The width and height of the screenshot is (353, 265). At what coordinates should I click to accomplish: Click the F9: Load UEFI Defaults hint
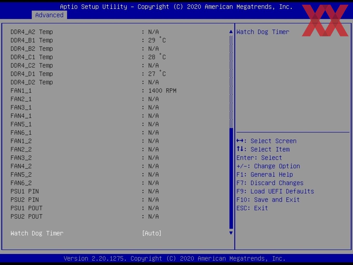click(275, 191)
